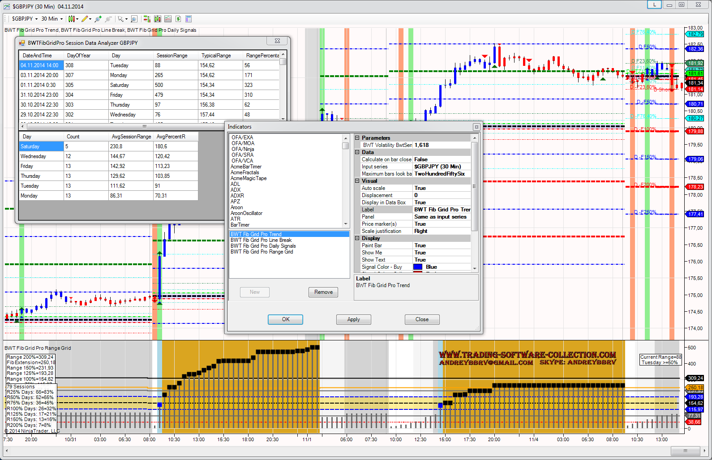Screen dimensions: 712x460
Task: Open the $GBPJPY instrument dropdown
Action: click(x=25, y=19)
